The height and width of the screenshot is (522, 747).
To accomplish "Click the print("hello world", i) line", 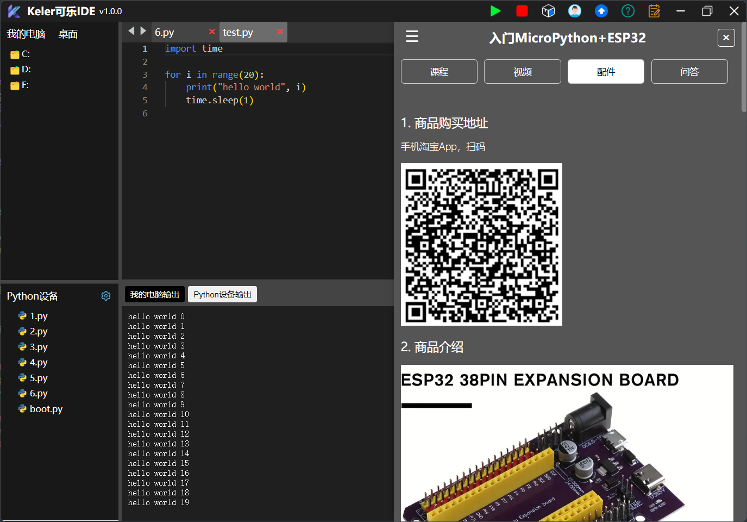I will (x=246, y=87).
